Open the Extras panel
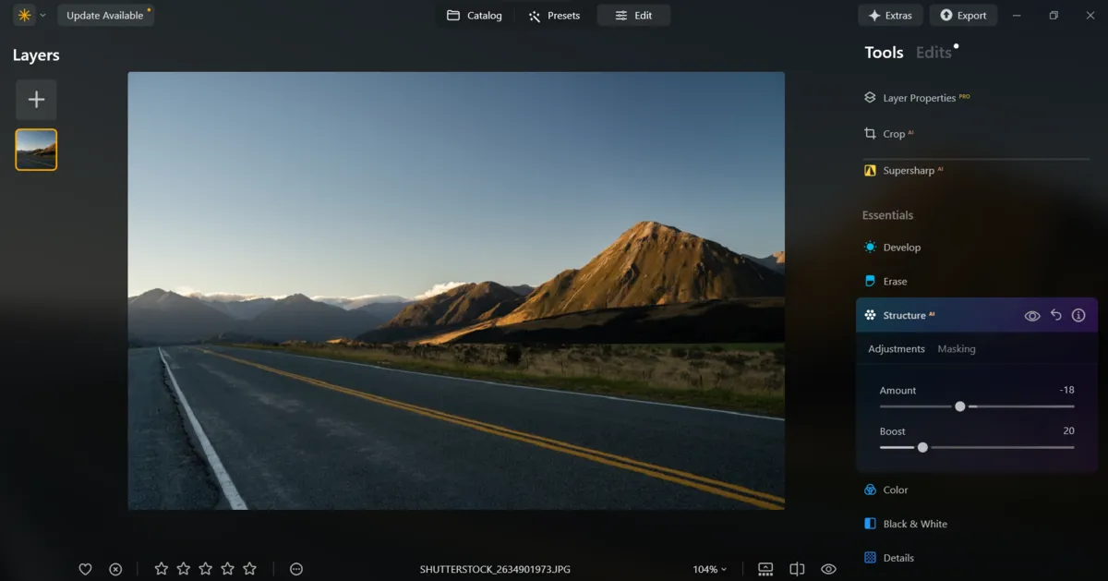1108x581 pixels. point(890,15)
